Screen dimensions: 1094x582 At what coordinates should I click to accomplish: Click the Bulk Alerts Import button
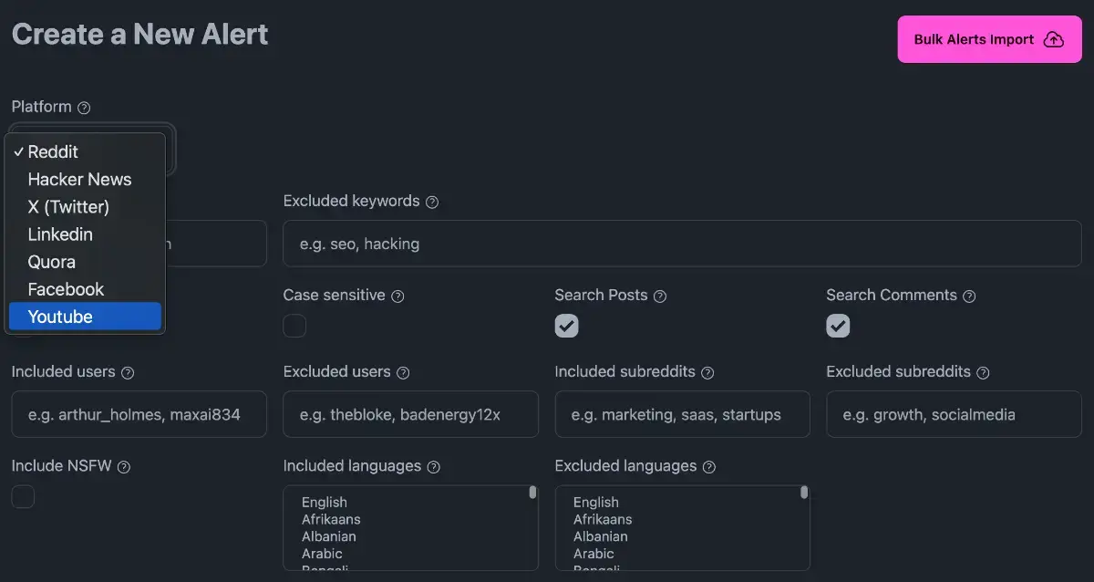coord(989,39)
